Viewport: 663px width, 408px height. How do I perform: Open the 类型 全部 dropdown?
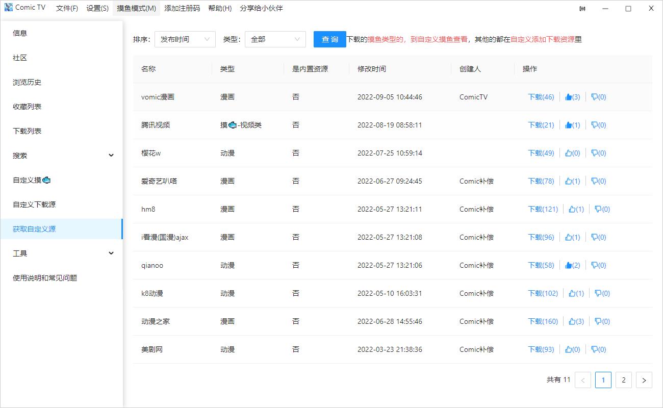275,39
